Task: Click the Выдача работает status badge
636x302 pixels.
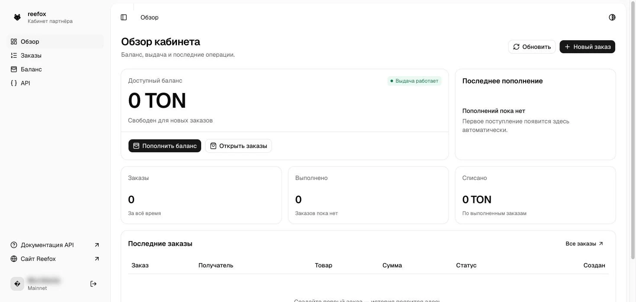Action: point(414,81)
